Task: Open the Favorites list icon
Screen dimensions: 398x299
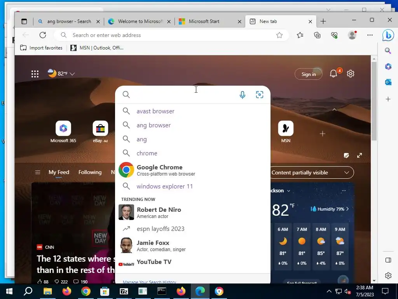Action: tap(300, 35)
